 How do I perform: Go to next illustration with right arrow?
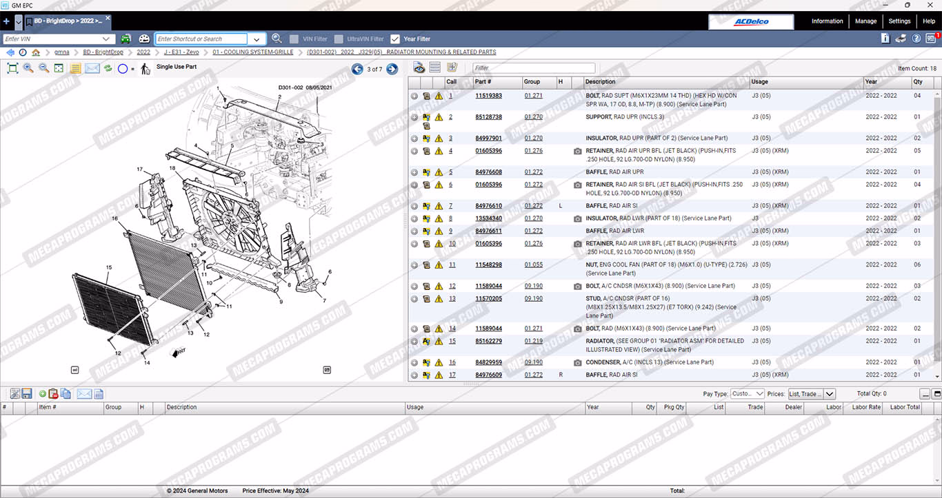[392, 69]
